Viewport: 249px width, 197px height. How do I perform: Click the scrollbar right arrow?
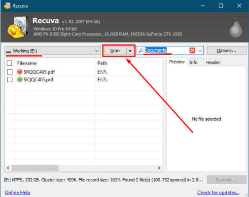[x=159, y=168]
